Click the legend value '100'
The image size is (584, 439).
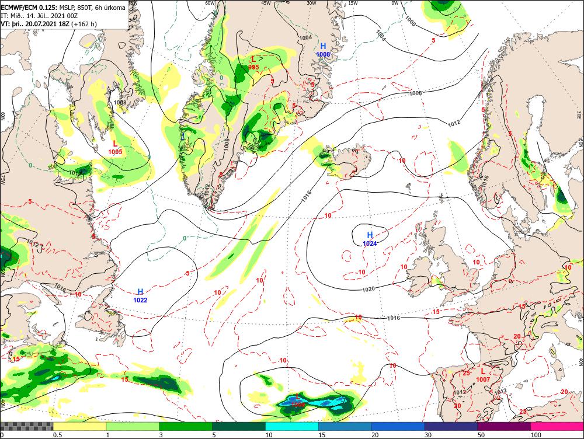pyautogui.click(x=536, y=435)
